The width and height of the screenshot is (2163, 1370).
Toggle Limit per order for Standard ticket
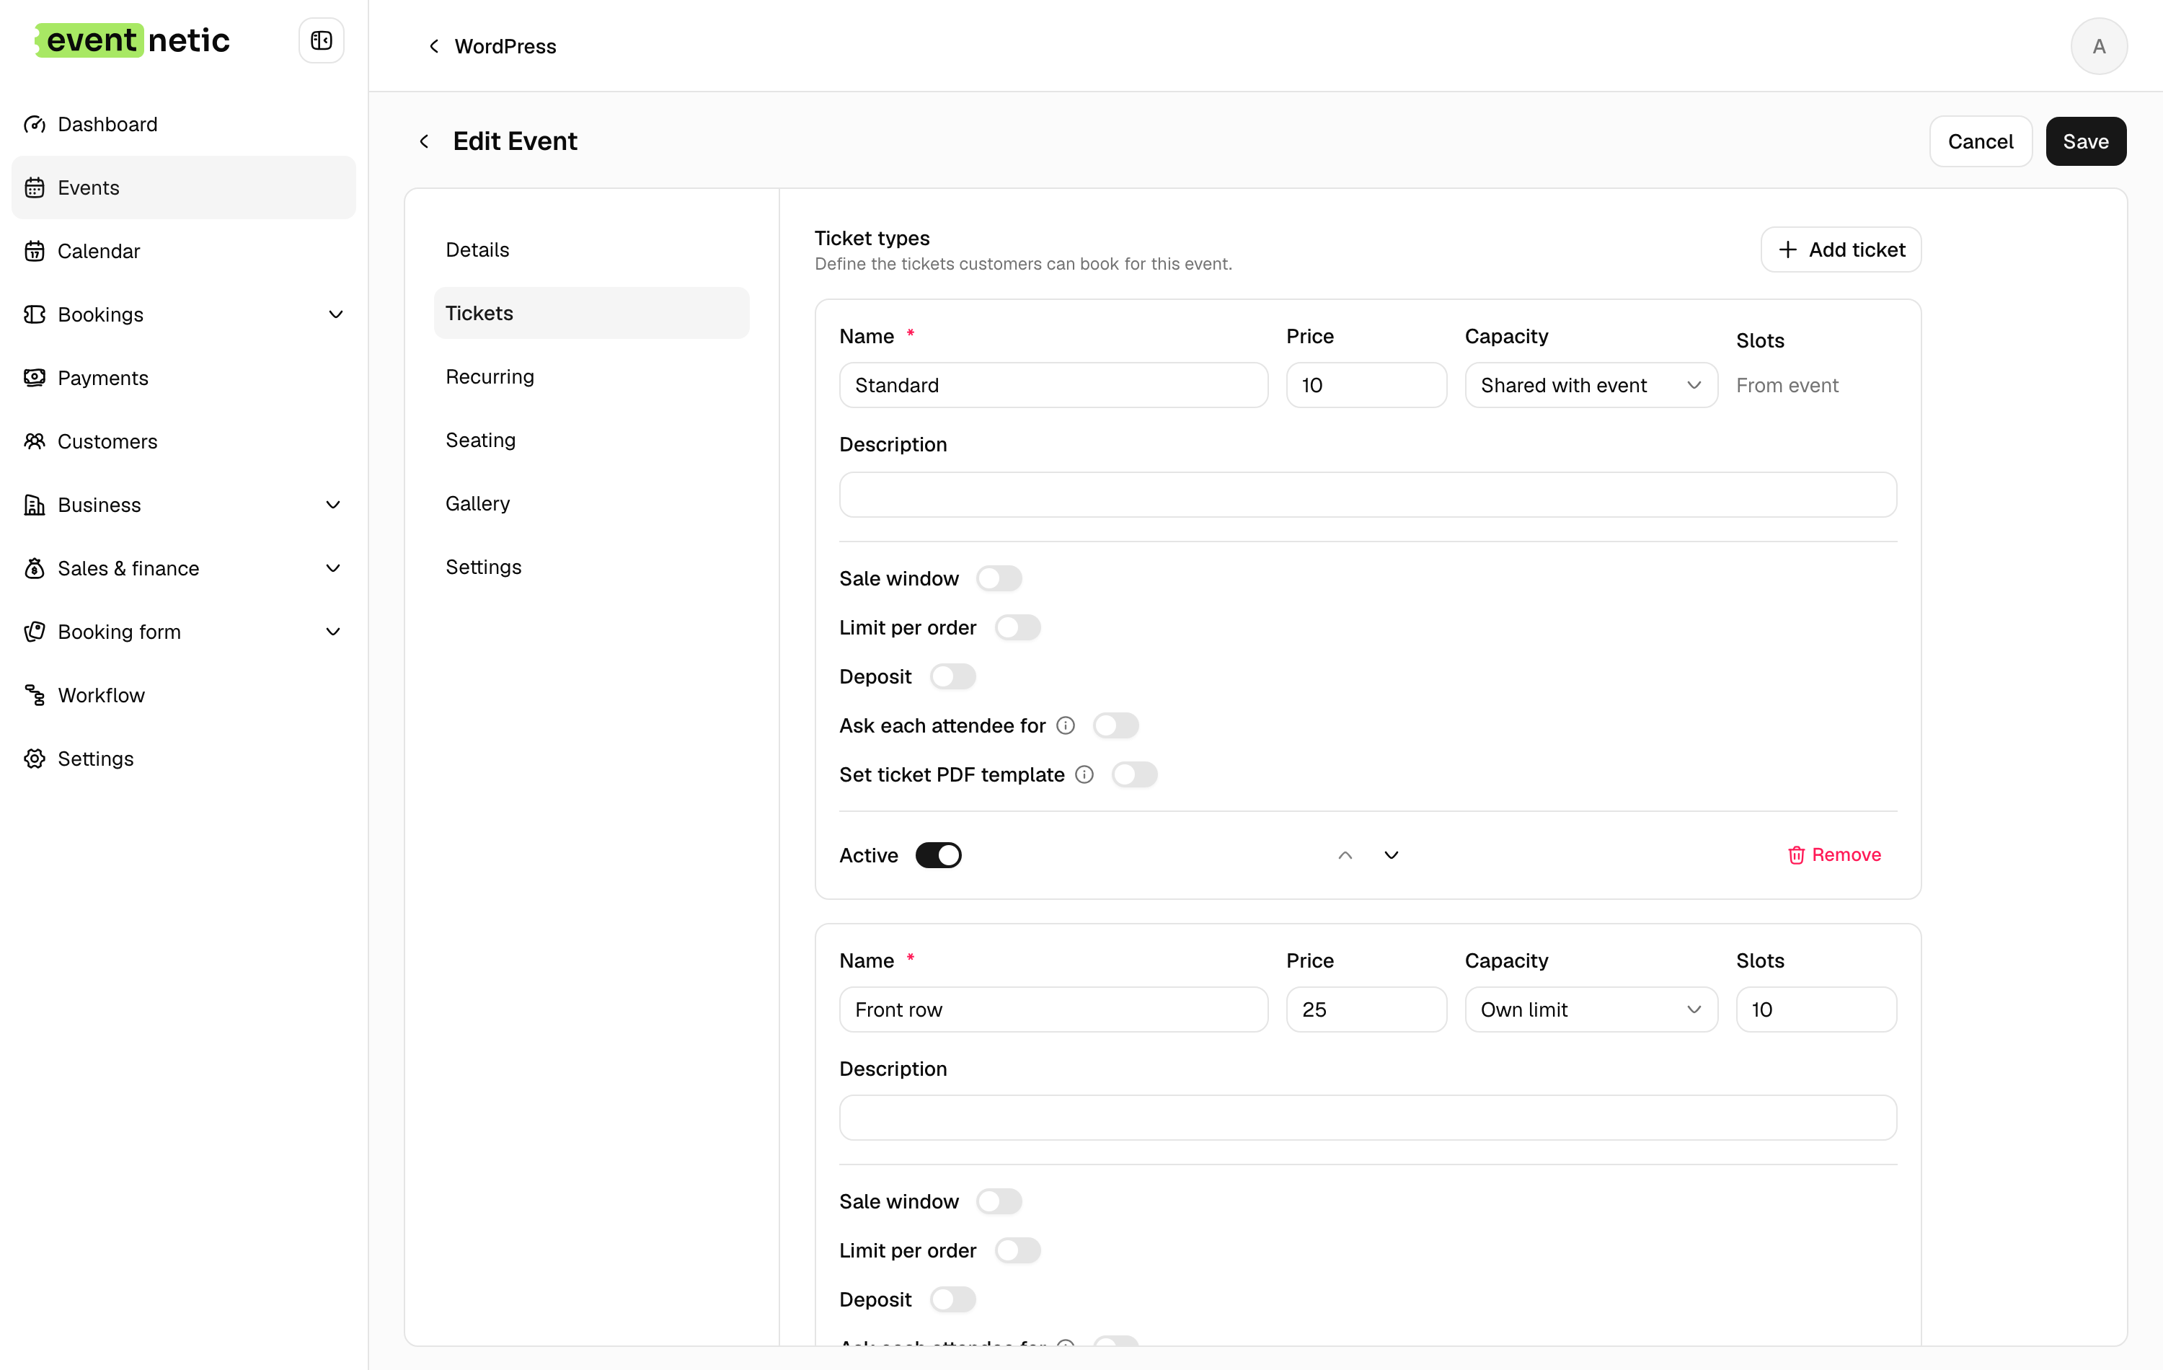click(1018, 628)
